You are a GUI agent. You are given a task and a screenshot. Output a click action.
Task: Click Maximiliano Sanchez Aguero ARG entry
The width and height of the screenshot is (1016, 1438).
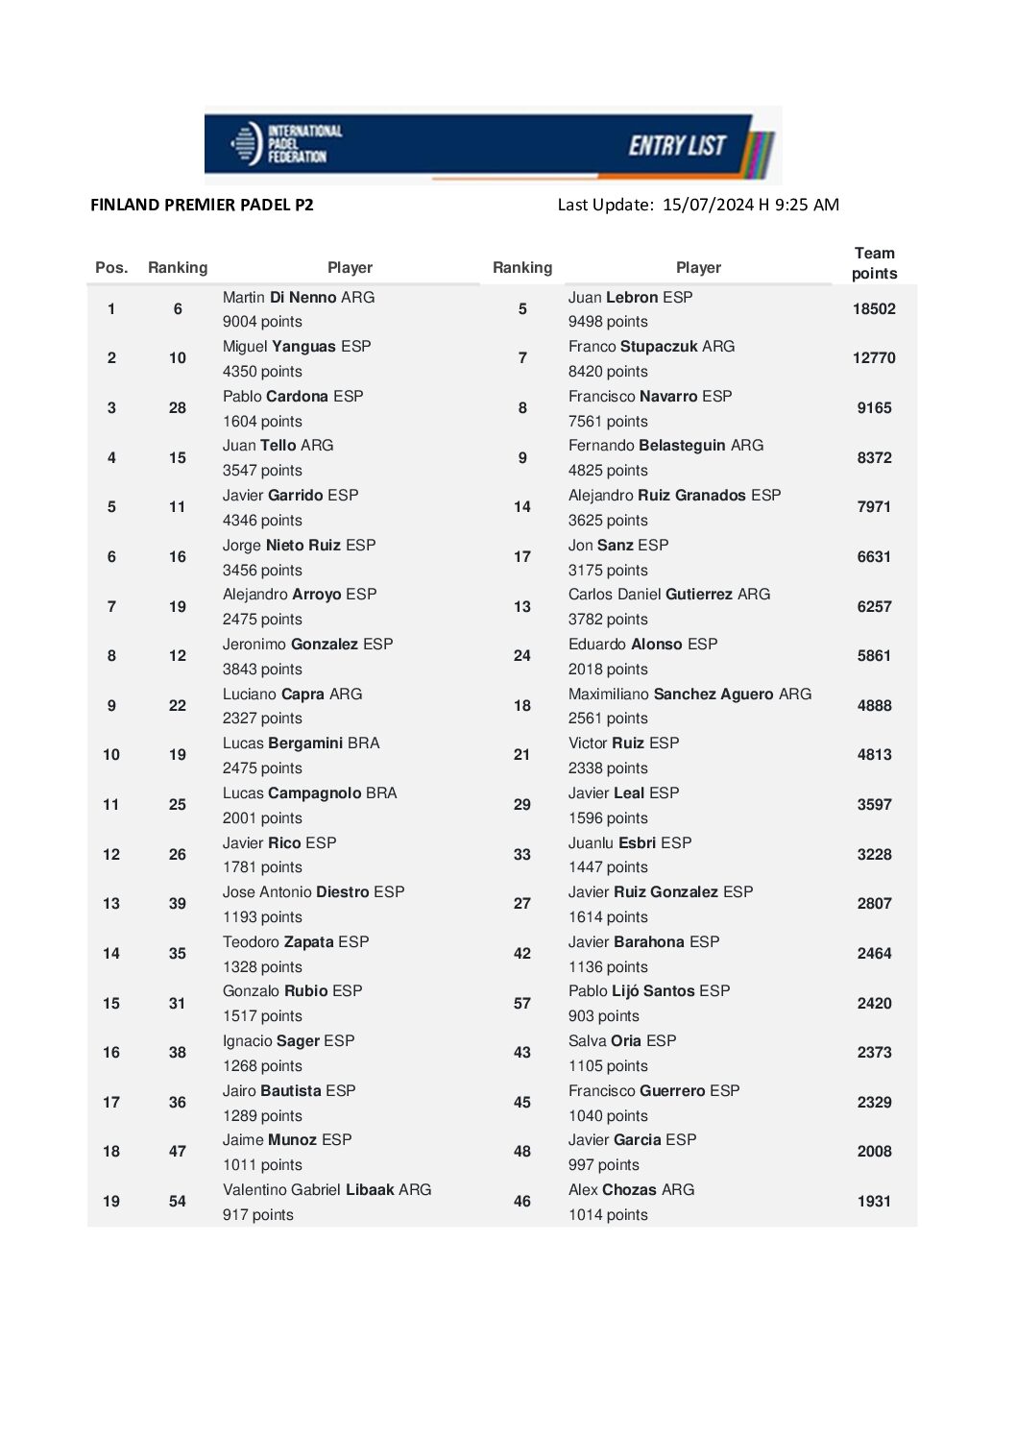(x=689, y=695)
